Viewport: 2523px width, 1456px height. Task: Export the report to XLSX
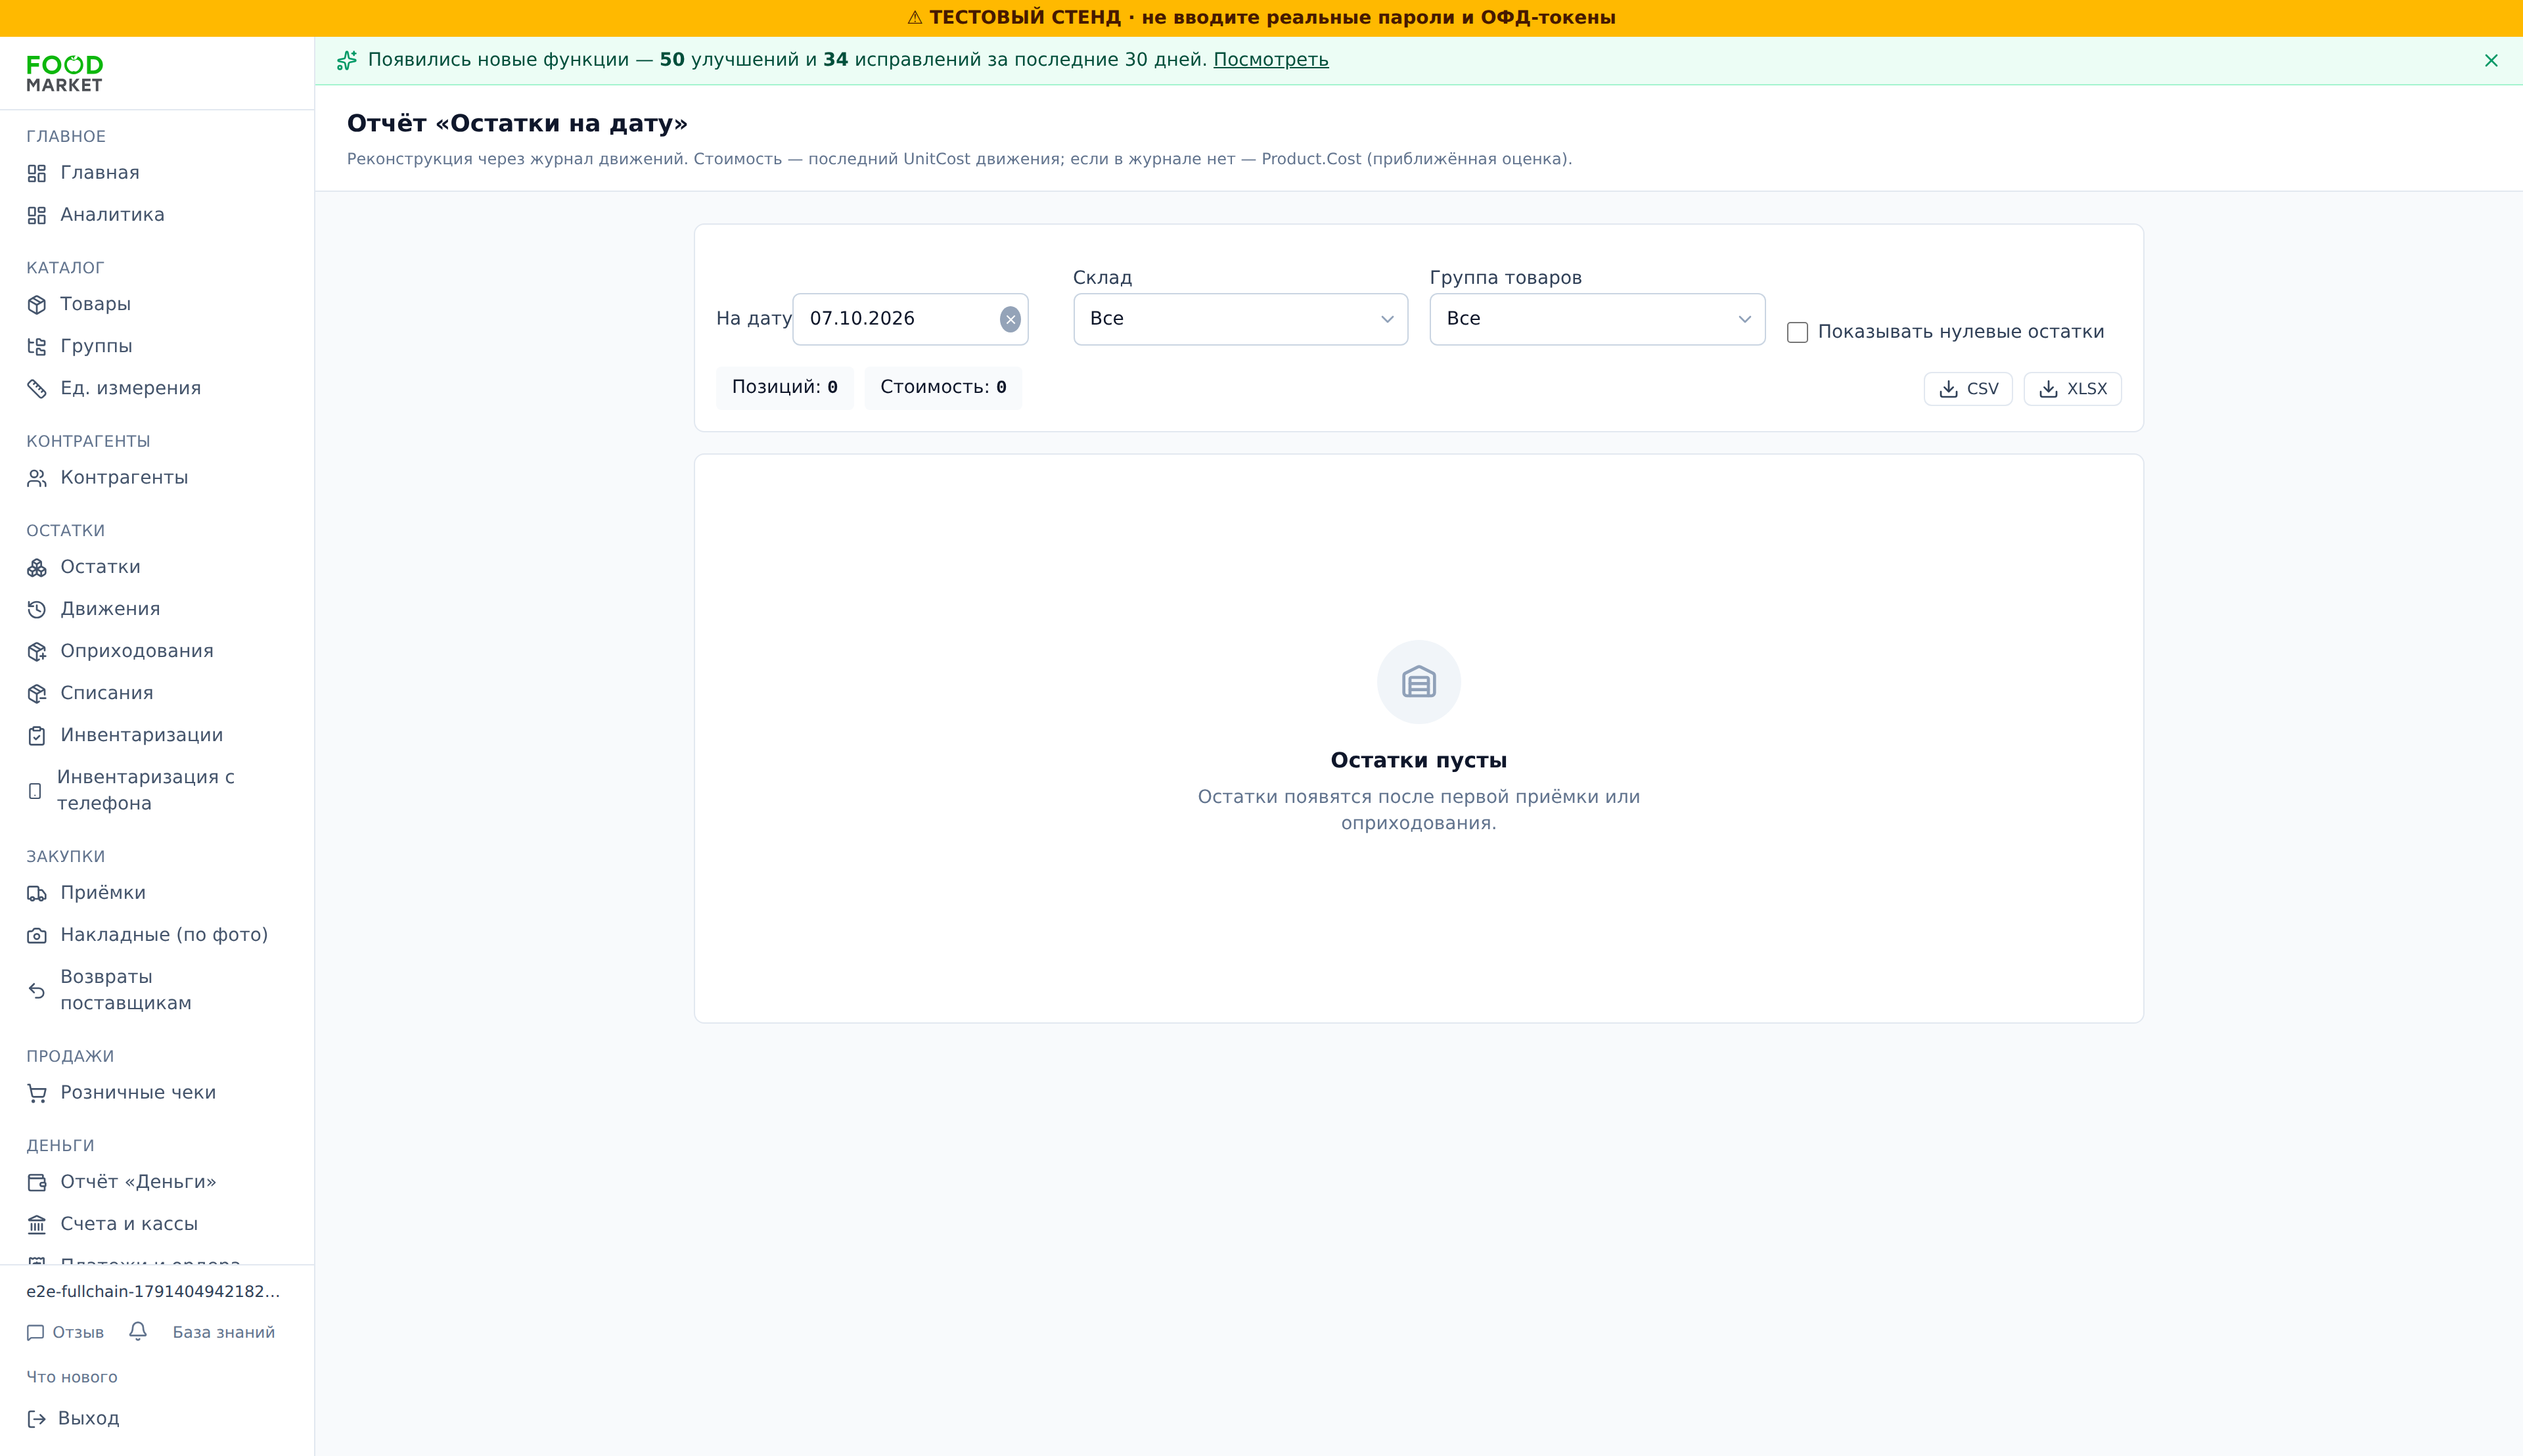coord(2072,389)
